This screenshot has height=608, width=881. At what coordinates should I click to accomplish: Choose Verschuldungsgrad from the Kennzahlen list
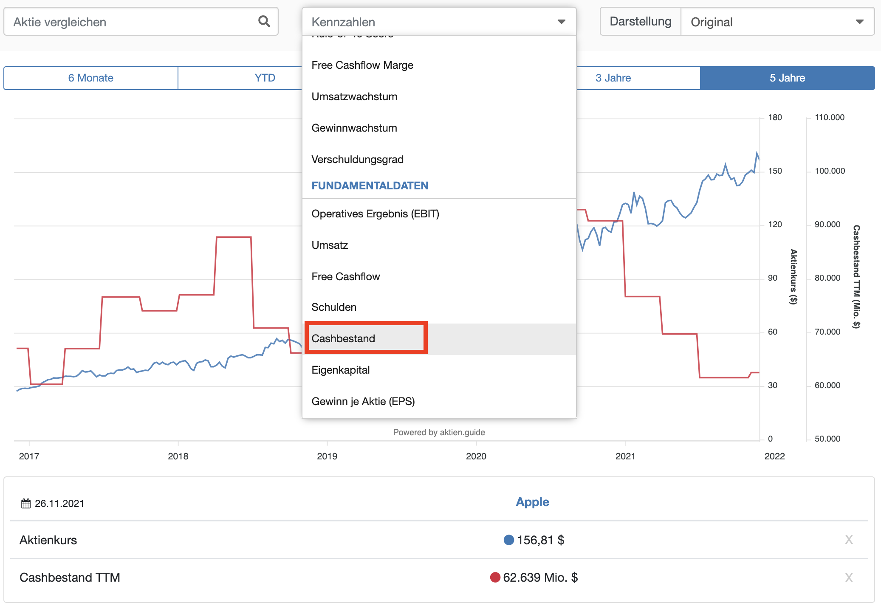[439, 159]
